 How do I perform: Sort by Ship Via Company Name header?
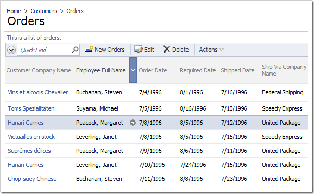[284, 70]
